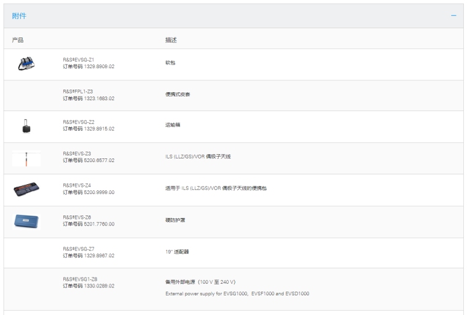467x315 pixels.
Task: Select the R&S®FPL1-Z3 product name
Action: pos(78,91)
